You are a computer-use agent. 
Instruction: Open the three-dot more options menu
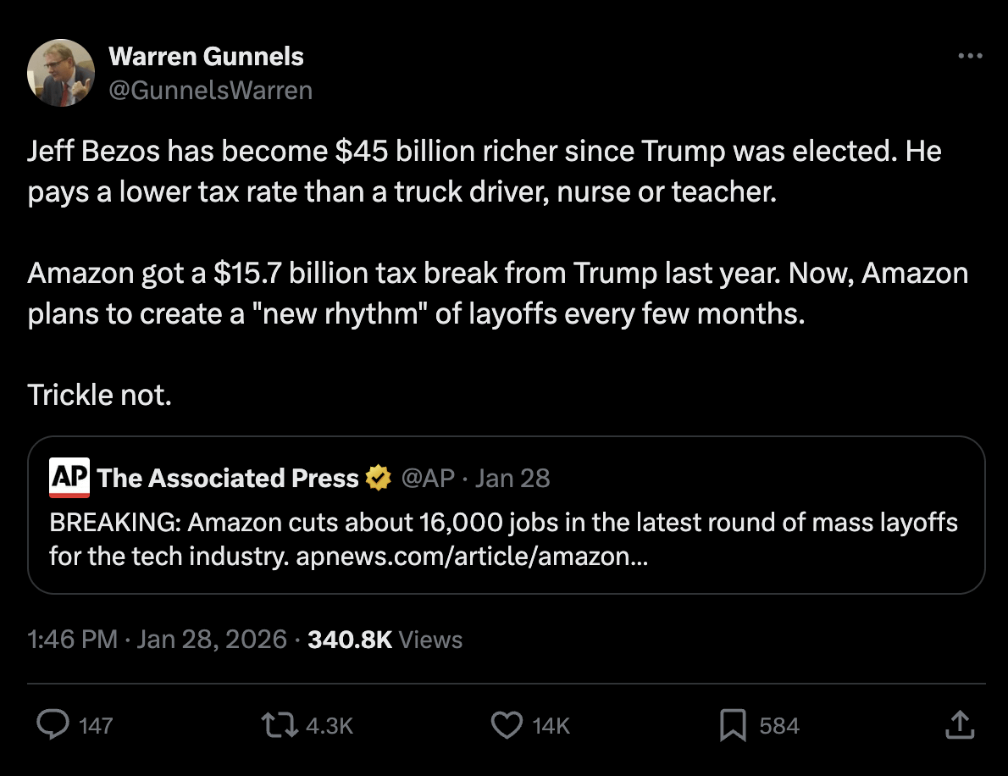[969, 57]
